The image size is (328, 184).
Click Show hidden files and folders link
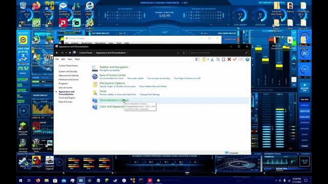pyautogui.click(x=153, y=86)
